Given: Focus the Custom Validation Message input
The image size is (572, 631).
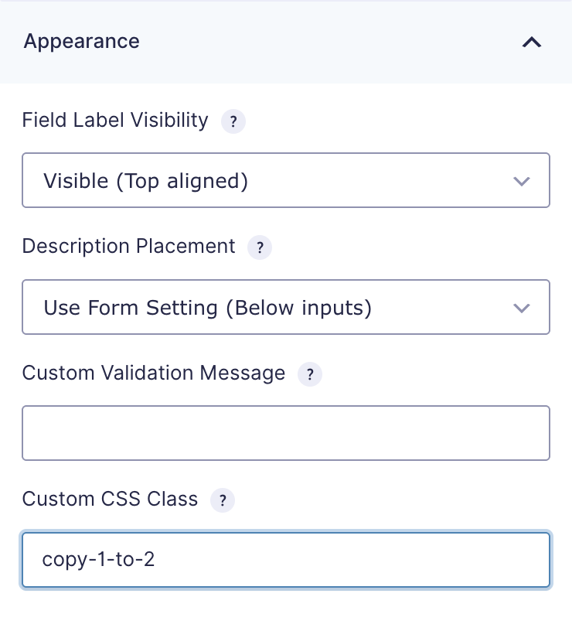Looking at the screenshot, I should tap(286, 433).
